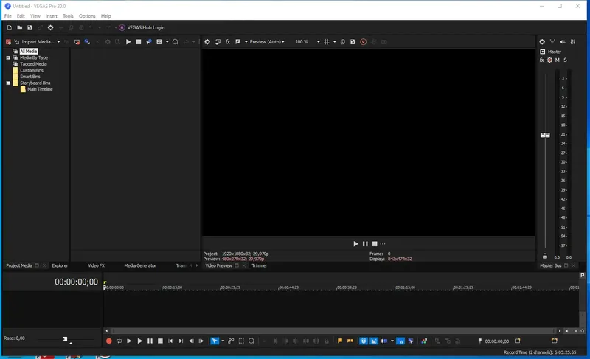Solo the Master bus with S
Screen dimensions: 590x359
(565, 60)
